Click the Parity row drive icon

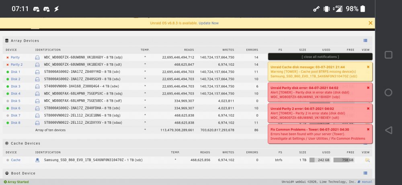(37, 58)
